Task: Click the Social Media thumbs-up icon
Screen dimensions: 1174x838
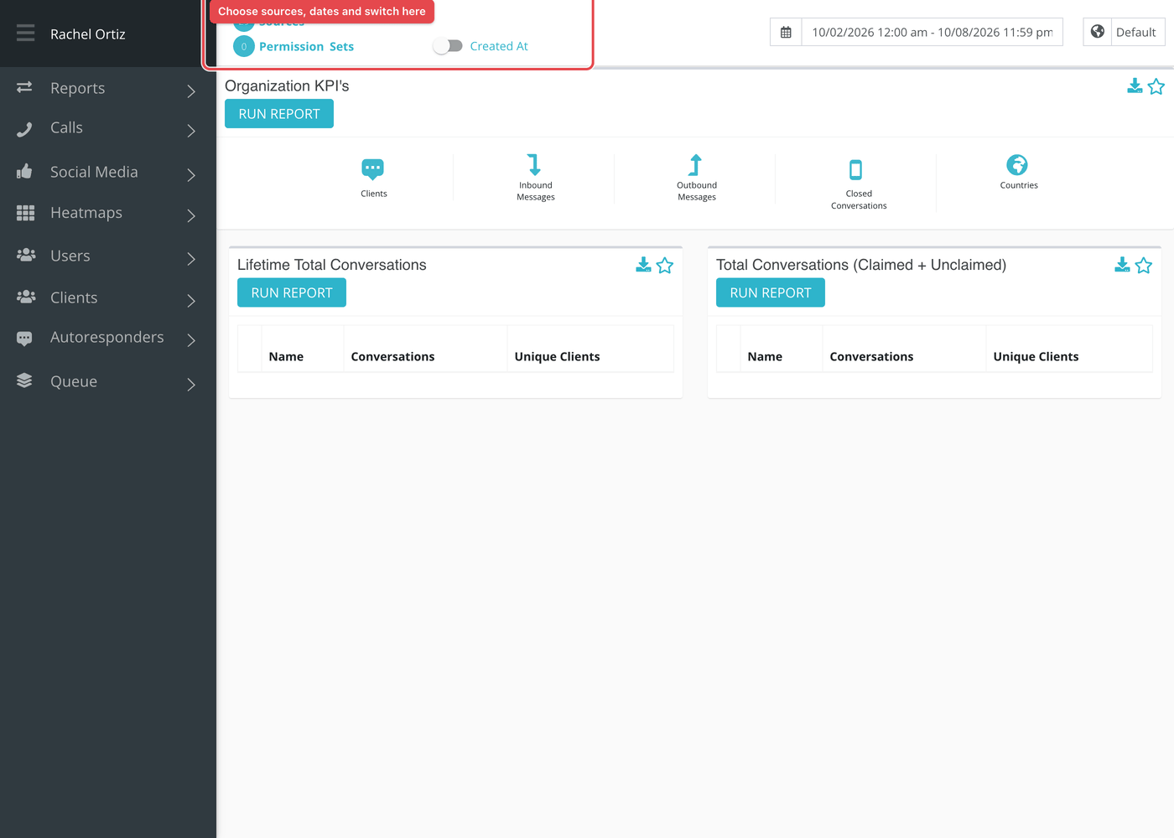Action: coord(24,171)
